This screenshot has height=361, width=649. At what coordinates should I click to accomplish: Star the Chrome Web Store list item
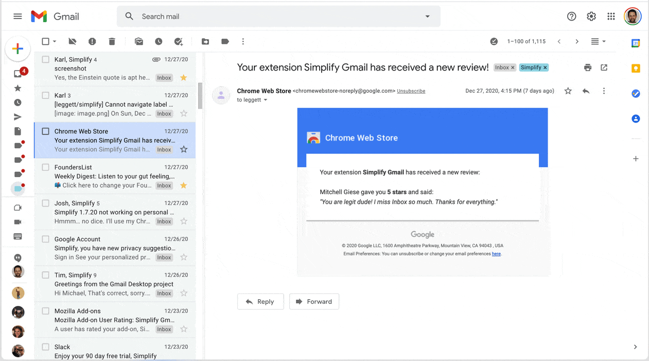184,149
